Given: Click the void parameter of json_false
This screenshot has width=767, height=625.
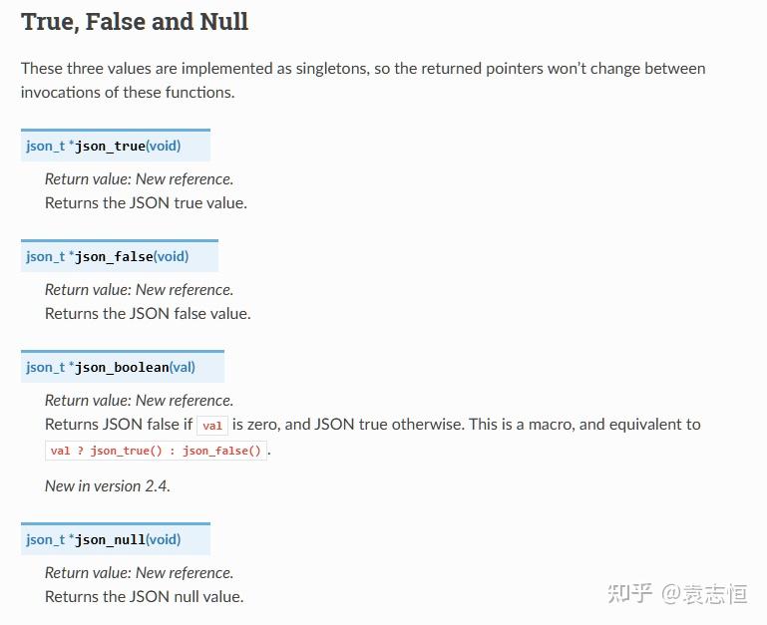Looking at the screenshot, I should [172, 256].
